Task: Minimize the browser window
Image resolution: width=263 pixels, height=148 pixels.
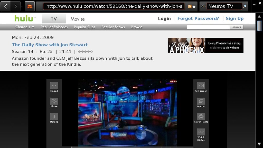Action: (254, 4)
